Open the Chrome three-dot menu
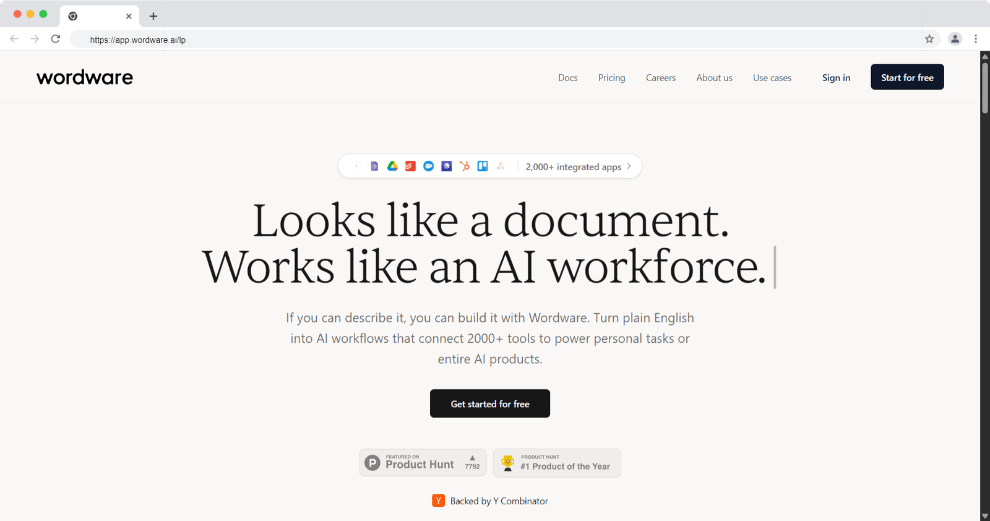Screen dimensions: 990x521 [976, 39]
